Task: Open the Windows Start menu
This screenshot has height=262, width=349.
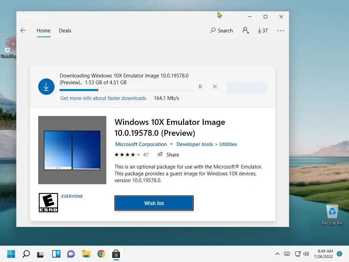Action: coord(11,254)
